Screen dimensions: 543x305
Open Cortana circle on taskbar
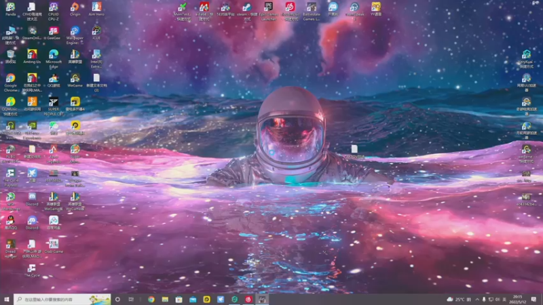click(117, 299)
